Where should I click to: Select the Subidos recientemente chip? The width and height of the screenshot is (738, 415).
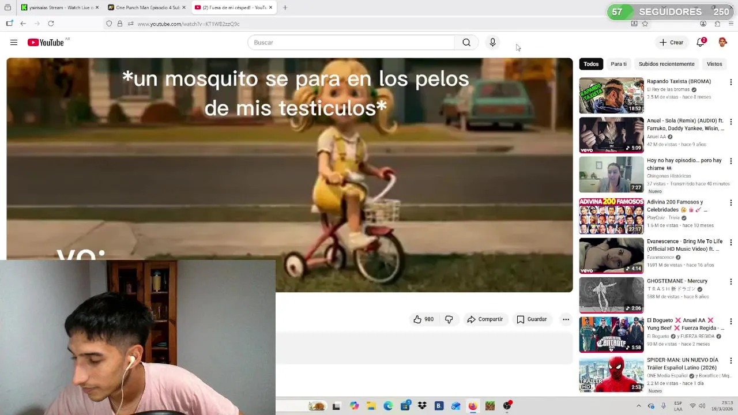667,64
